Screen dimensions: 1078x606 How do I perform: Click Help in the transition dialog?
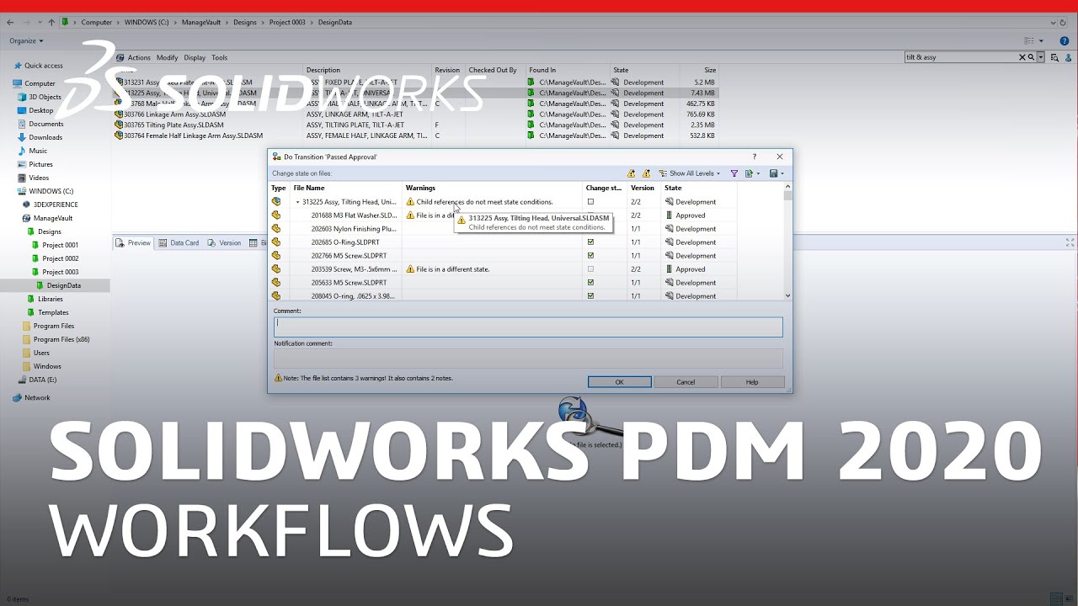(x=752, y=382)
